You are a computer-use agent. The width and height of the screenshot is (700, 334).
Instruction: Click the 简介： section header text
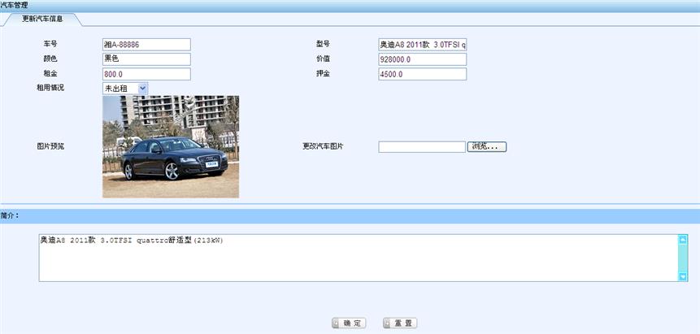click(x=10, y=215)
